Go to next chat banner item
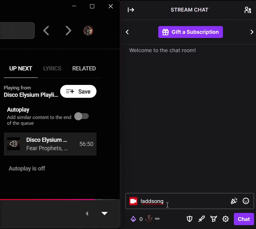256x229 pixels. [252, 32]
